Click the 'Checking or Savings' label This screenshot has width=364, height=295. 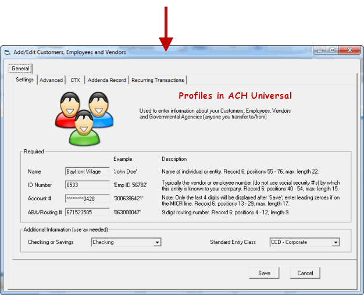pos(51,242)
